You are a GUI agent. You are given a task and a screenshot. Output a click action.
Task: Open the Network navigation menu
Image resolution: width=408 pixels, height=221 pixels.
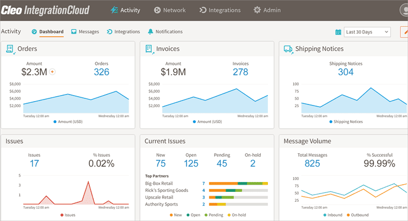point(169,10)
